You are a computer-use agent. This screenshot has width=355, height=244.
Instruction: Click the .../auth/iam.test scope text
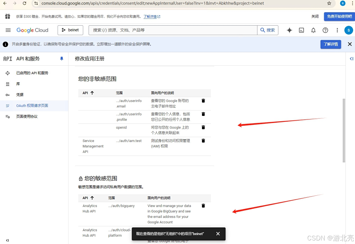coord(129,141)
